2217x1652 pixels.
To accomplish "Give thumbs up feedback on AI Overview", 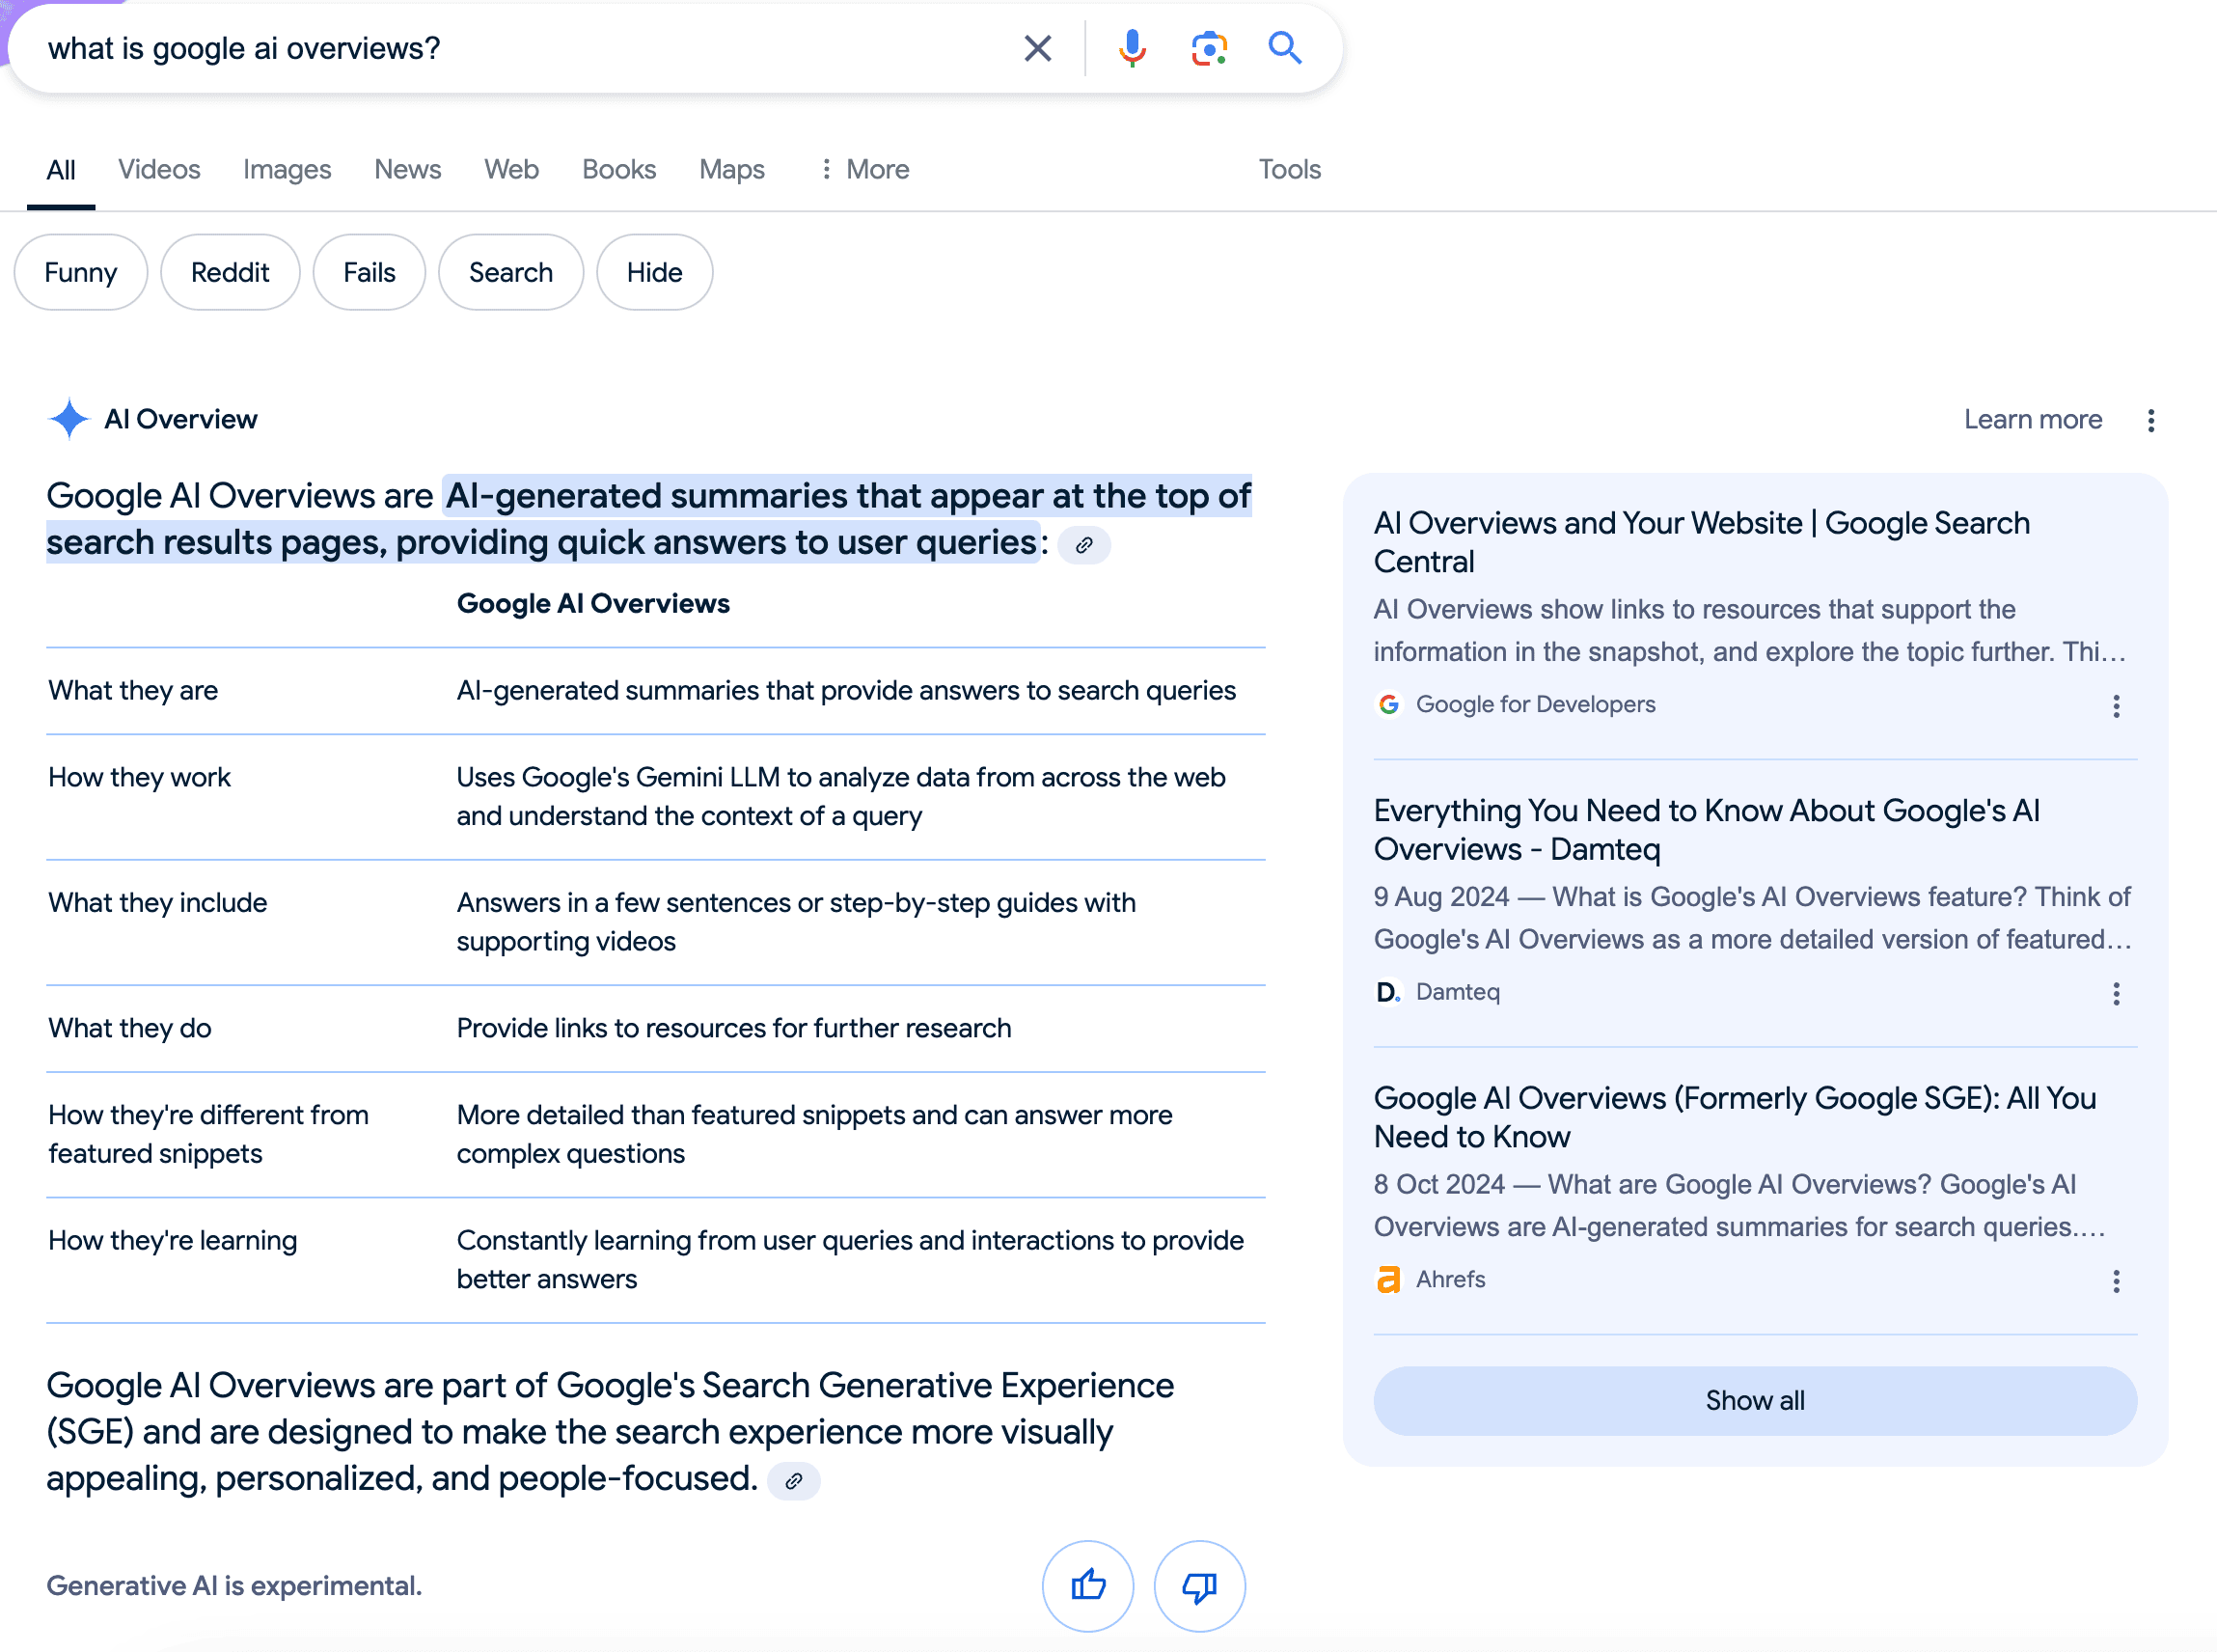I will 1087,1586.
